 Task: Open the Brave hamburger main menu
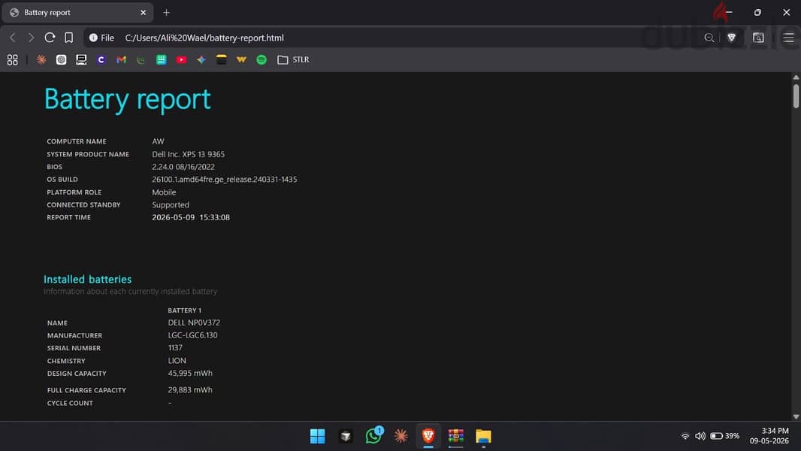[788, 38]
